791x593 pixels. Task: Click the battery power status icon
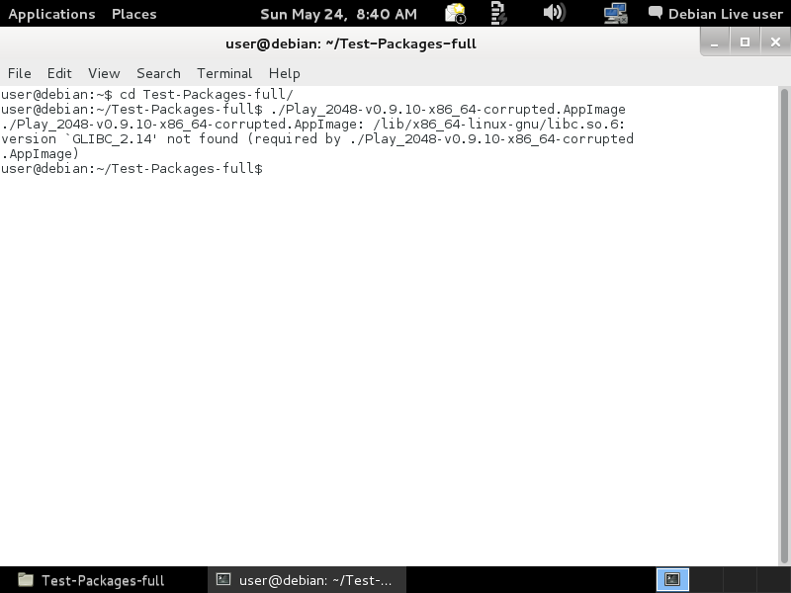pyautogui.click(x=498, y=14)
